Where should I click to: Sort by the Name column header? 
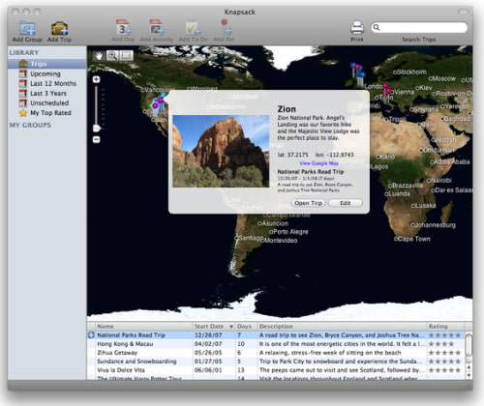tap(144, 326)
